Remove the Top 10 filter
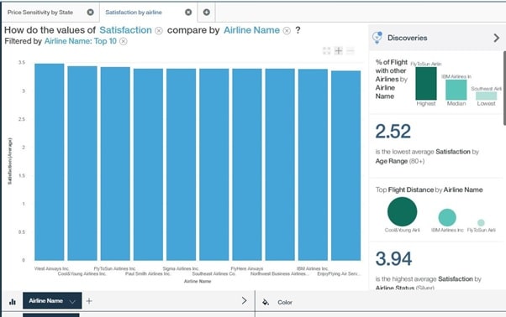 click(124, 41)
